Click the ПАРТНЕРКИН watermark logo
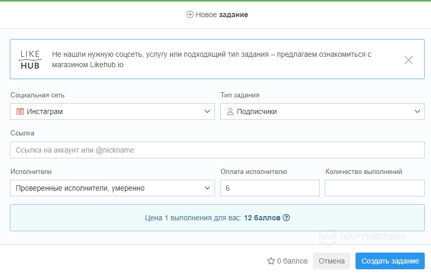 click(x=362, y=237)
